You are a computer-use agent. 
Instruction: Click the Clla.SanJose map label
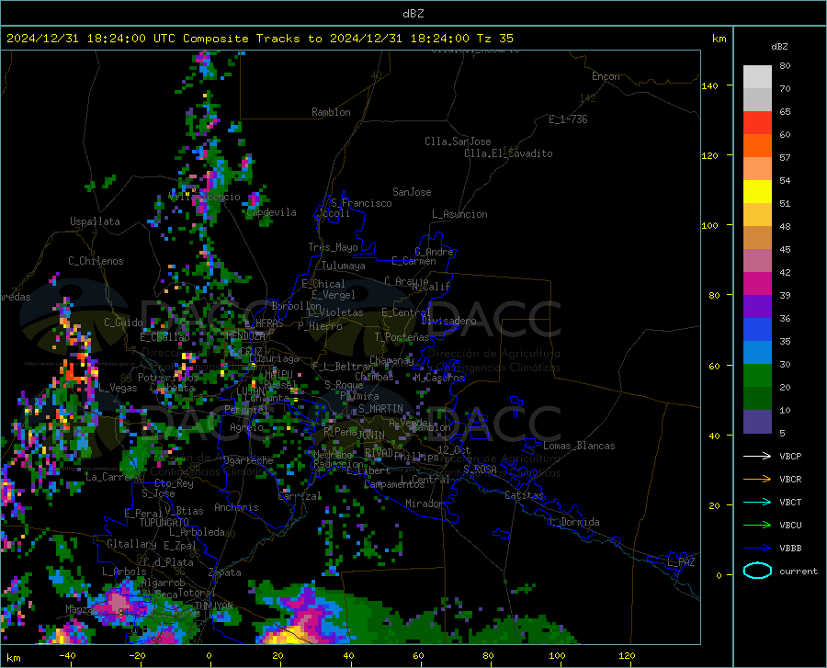pyautogui.click(x=458, y=142)
